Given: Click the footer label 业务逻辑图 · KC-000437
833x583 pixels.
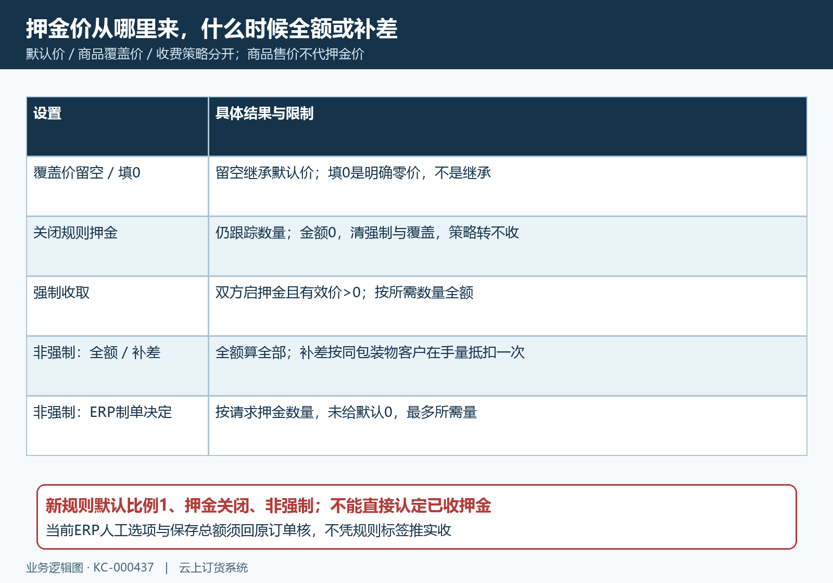Looking at the screenshot, I should [x=90, y=567].
